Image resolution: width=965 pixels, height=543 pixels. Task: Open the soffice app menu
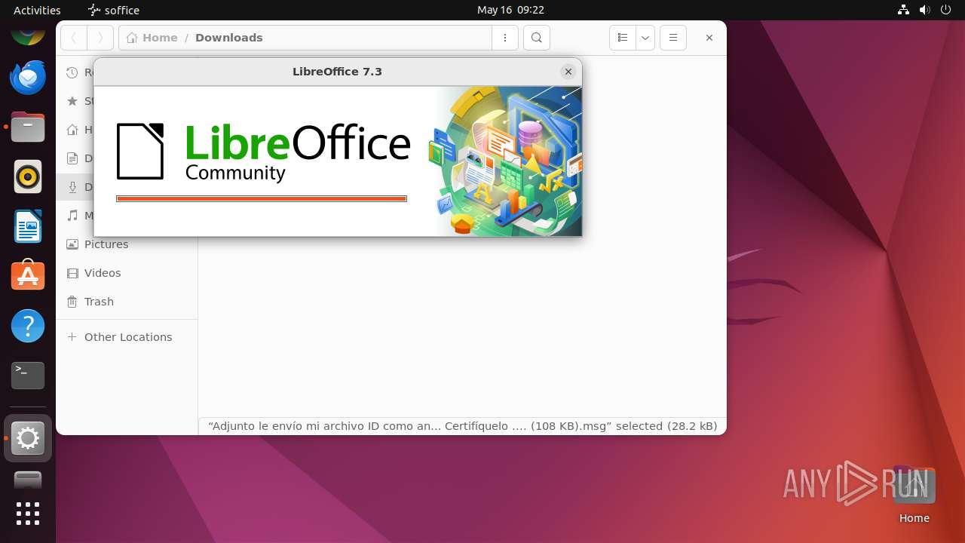114,10
